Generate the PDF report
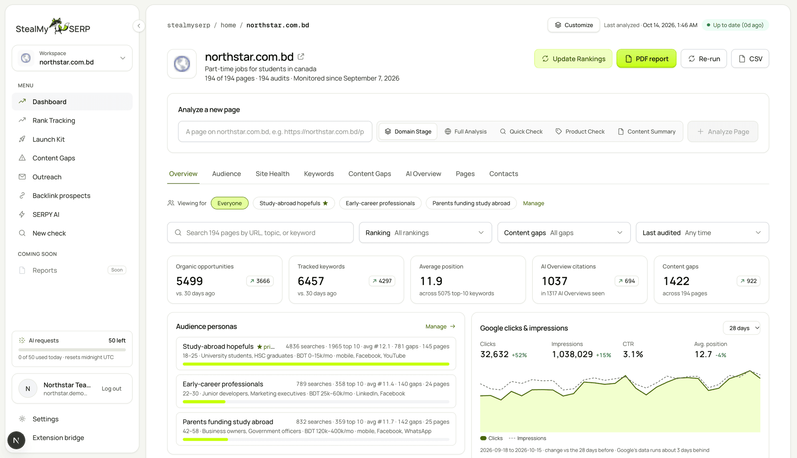The height and width of the screenshot is (458, 797). point(646,59)
